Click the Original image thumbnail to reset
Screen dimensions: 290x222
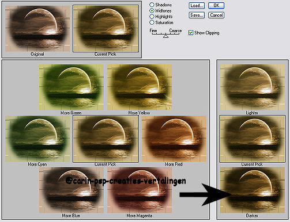tap(37, 28)
